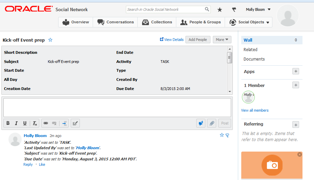Open the Molly Bloom user menu
Image resolution: width=314 pixels, height=180 pixels.
pos(258,9)
